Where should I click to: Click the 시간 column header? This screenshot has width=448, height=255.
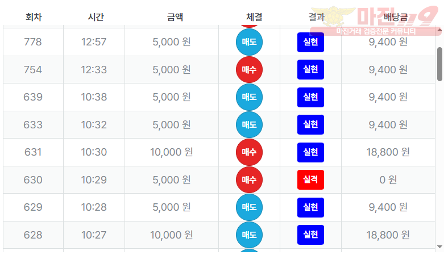96,17
